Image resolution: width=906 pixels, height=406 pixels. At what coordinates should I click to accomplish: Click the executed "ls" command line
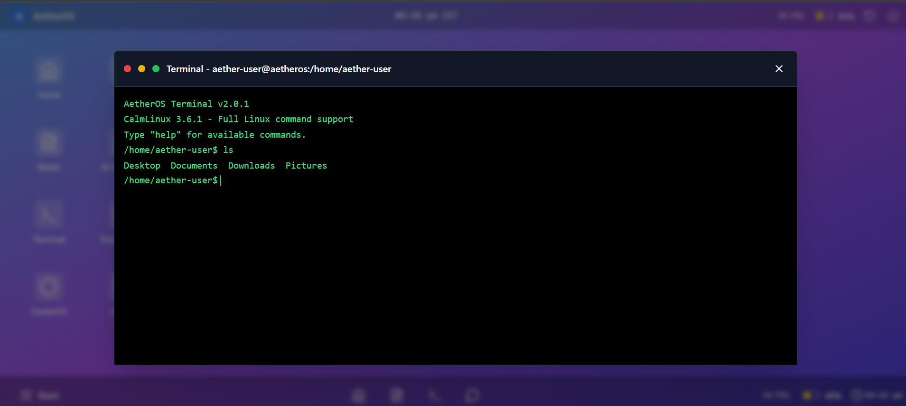[x=178, y=150]
